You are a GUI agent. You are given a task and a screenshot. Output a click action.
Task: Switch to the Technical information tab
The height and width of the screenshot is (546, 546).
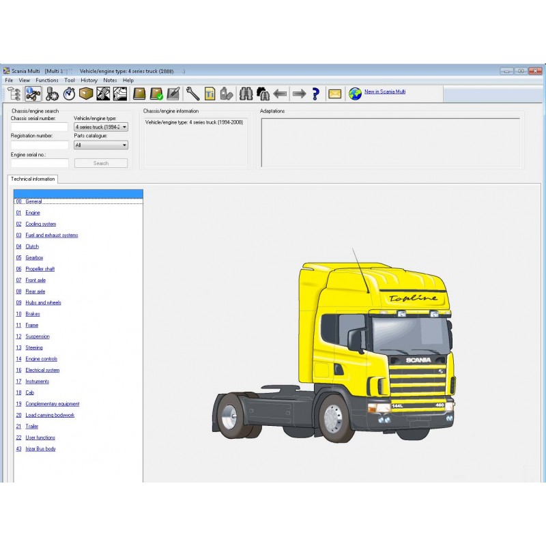32,179
